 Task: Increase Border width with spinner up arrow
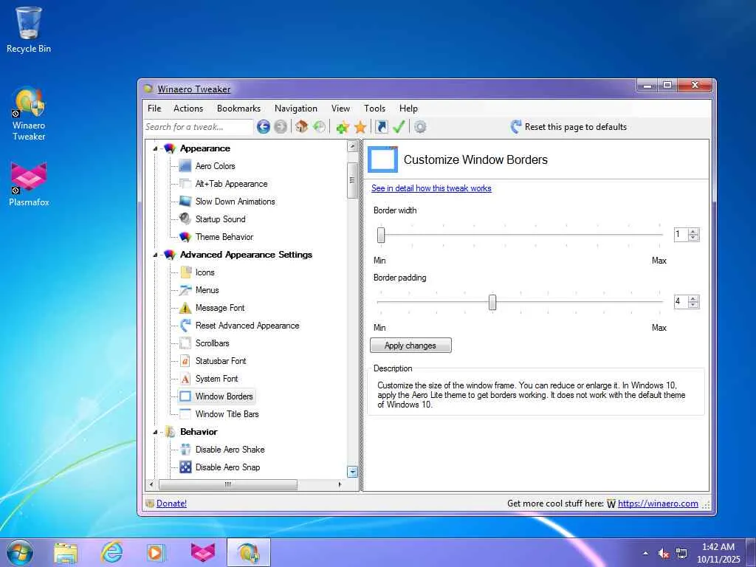693,231
